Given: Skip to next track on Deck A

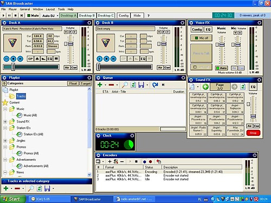Looking at the screenshot, I should coord(20,59).
